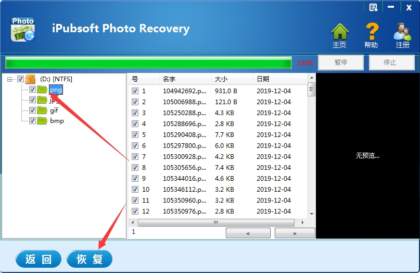Sort by the 号 column header
The image size is (420, 273).
tap(144, 79)
